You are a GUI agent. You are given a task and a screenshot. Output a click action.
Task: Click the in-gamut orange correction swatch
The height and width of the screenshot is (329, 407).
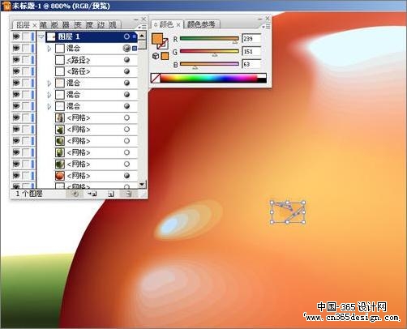165,56
